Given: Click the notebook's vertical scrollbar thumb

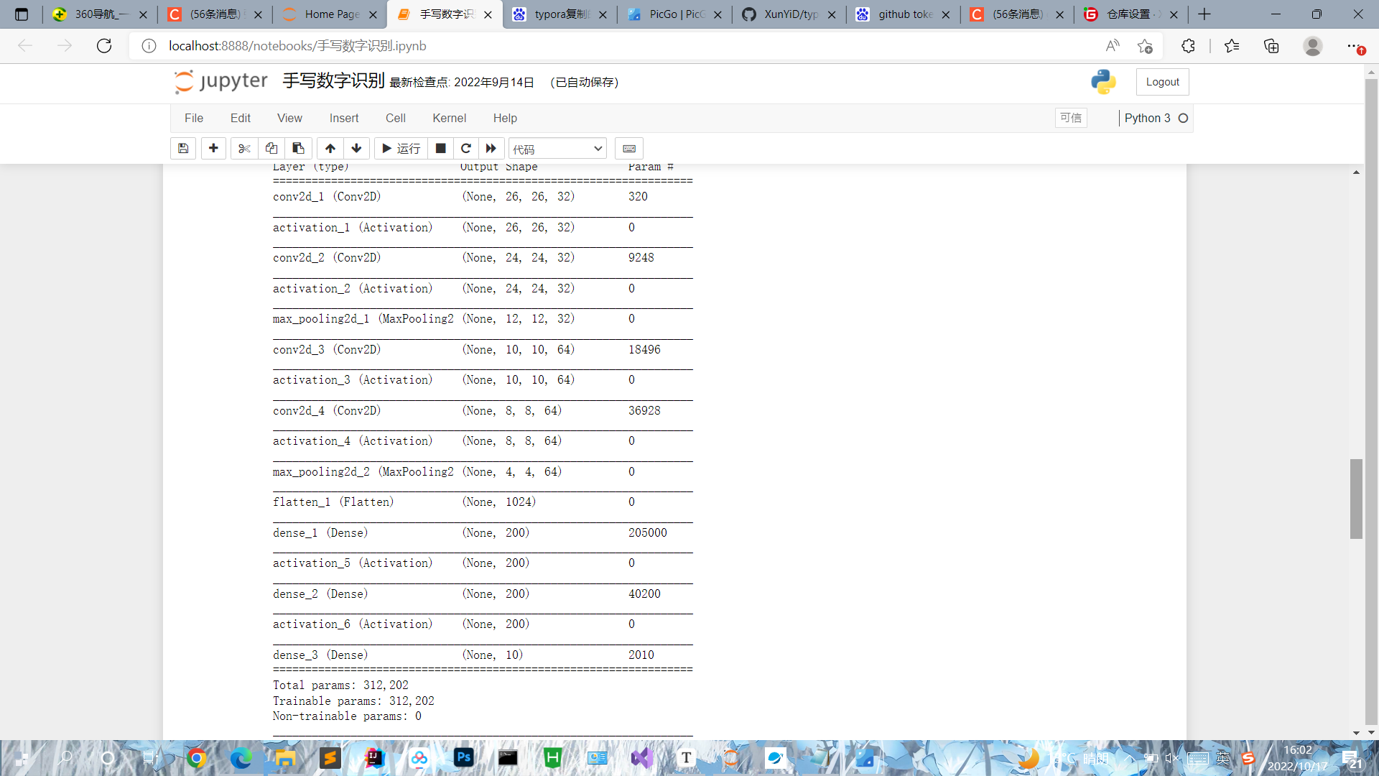Looking at the screenshot, I should pyautogui.click(x=1356, y=499).
